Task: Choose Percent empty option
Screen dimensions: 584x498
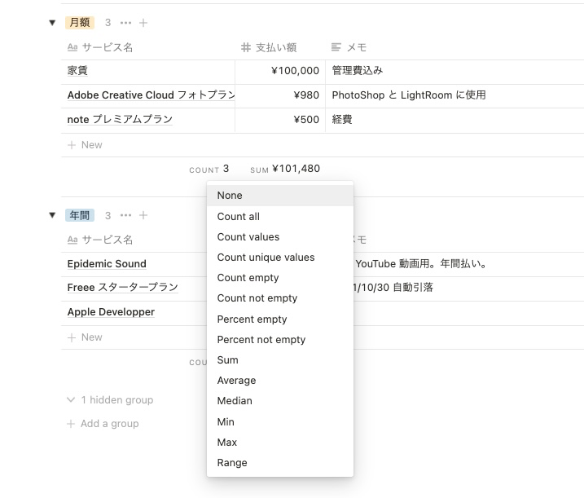Action: pyautogui.click(x=280, y=320)
